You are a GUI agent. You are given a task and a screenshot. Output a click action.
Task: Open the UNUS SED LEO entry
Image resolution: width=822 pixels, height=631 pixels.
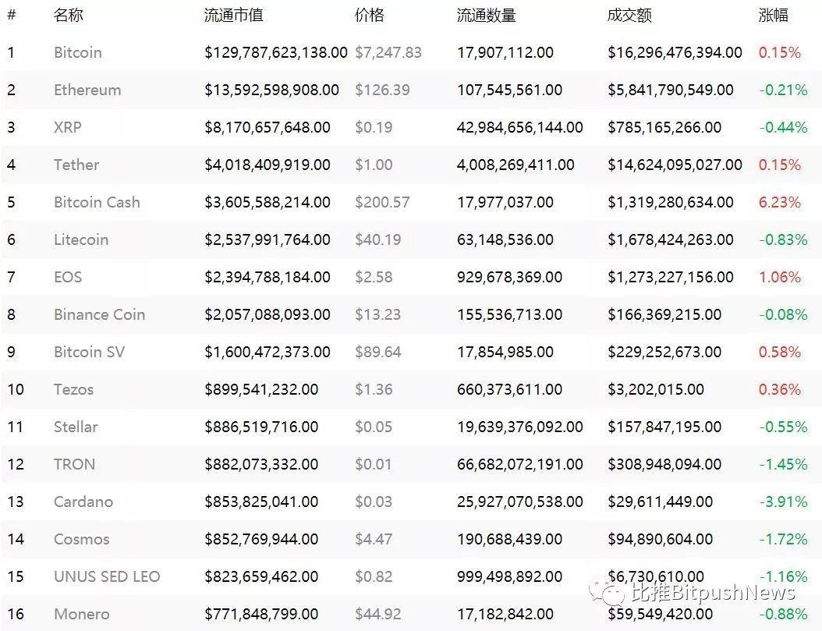[106, 576]
